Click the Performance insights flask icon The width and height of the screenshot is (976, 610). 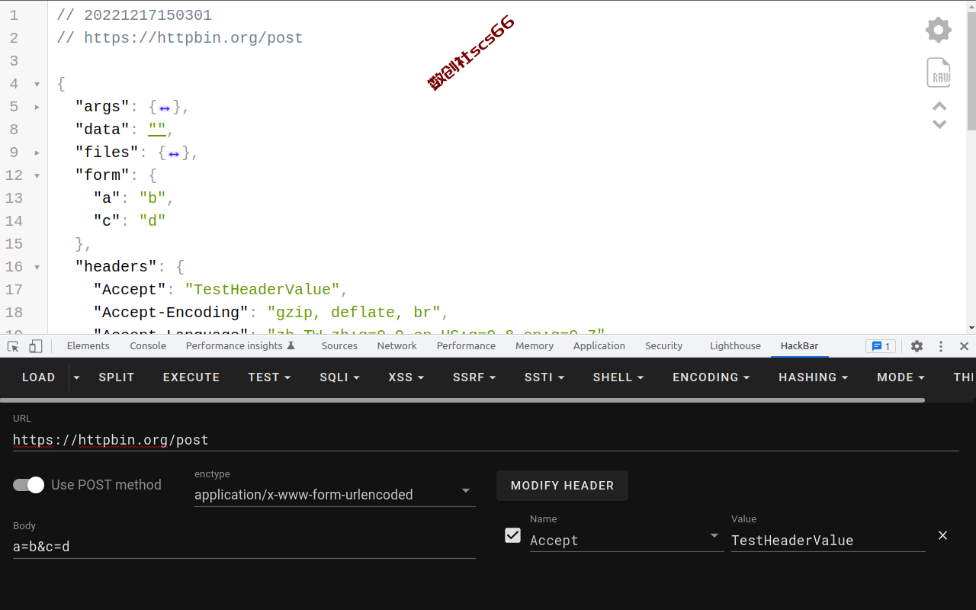(291, 345)
